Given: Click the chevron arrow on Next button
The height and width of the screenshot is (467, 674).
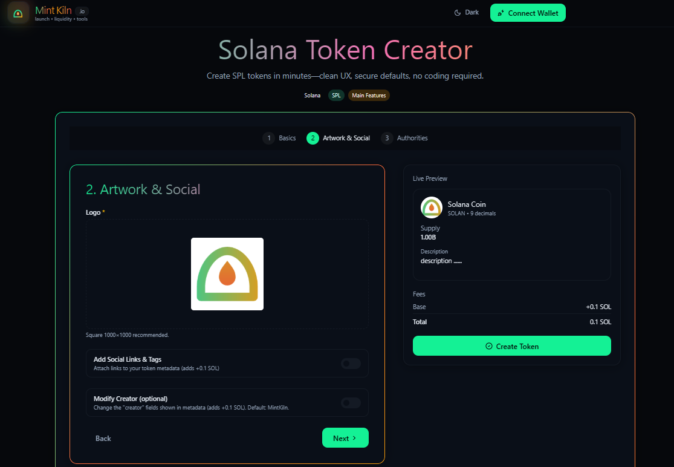Looking at the screenshot, I should pos(354,438).
